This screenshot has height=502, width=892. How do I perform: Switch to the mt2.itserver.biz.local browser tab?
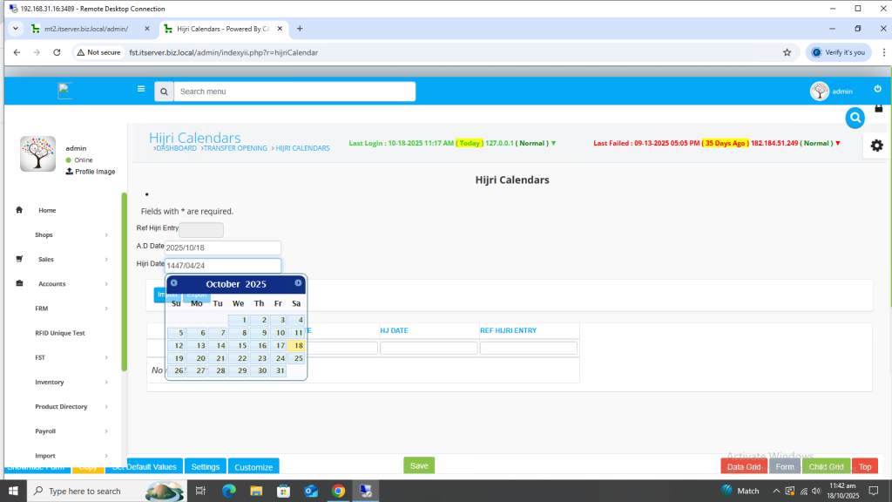[85, 29]
